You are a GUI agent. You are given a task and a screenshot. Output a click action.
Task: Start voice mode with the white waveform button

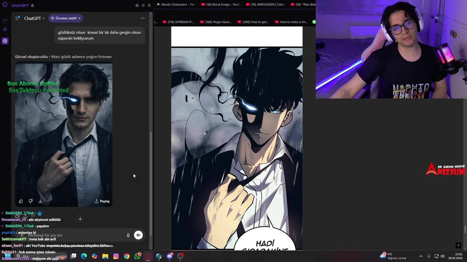click(x=138, y=235)
